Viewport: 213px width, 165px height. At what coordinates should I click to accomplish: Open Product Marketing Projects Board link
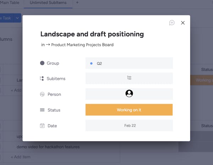[82, 45]
